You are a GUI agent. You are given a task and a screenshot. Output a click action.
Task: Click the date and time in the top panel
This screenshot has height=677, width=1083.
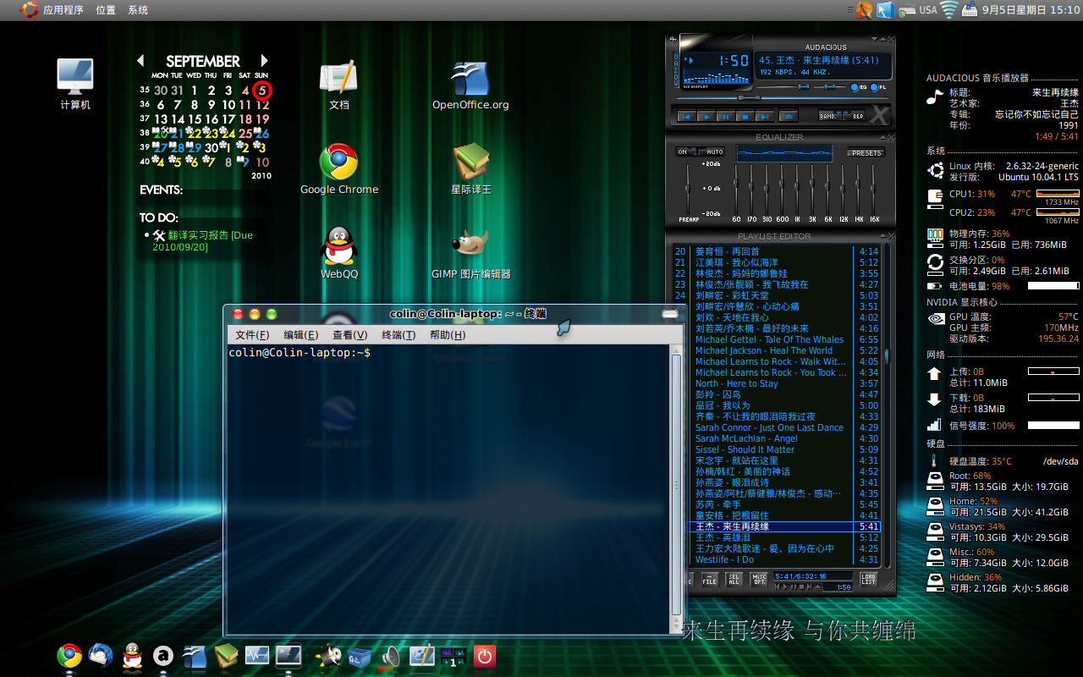1031,10
